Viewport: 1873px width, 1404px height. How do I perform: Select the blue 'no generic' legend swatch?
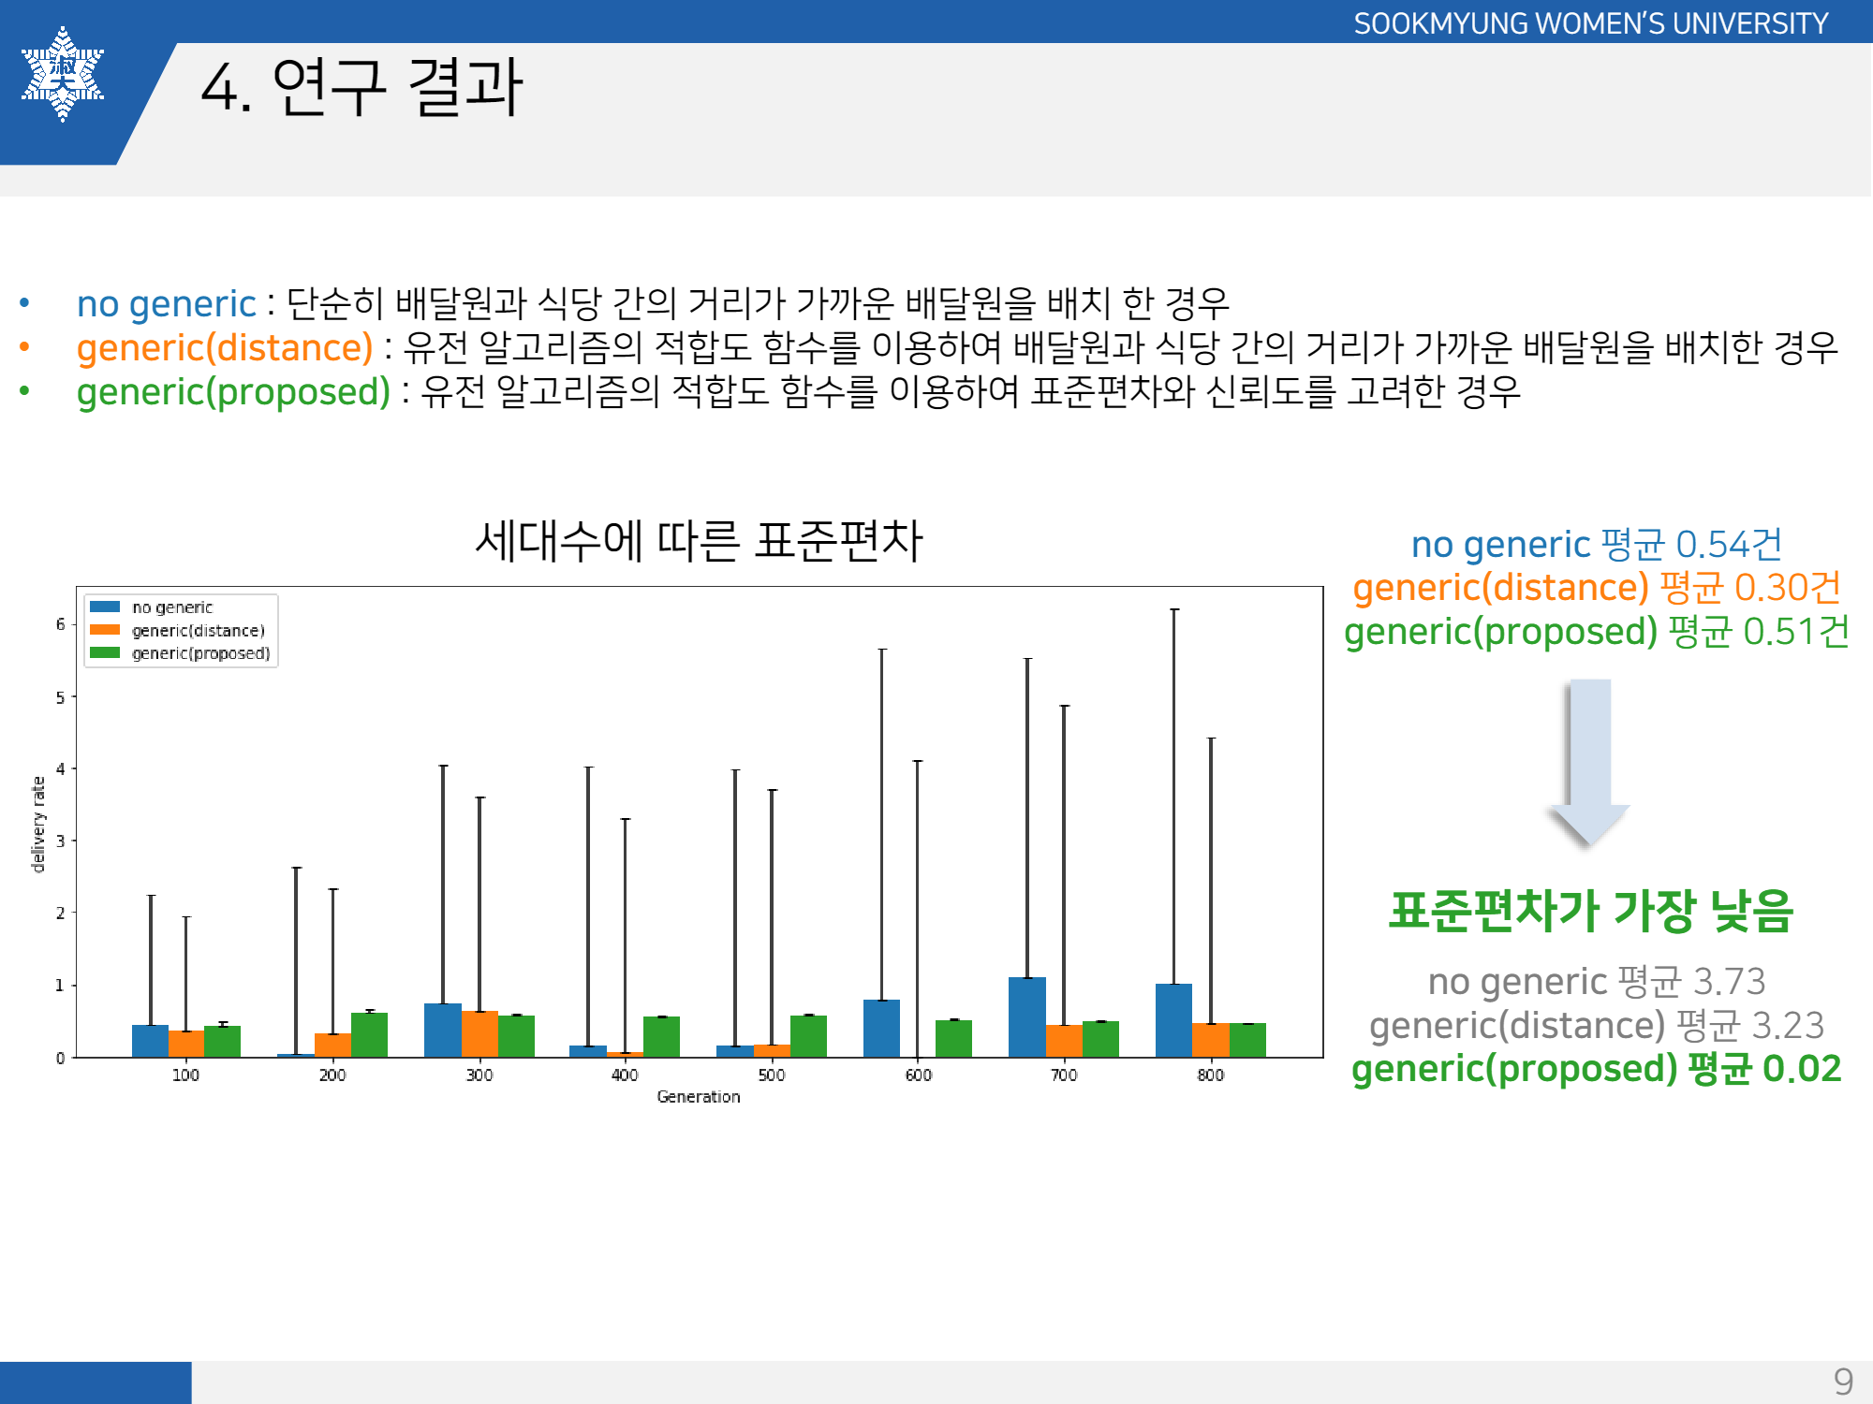click(106, 607)
